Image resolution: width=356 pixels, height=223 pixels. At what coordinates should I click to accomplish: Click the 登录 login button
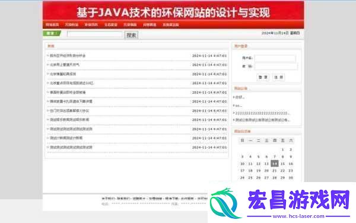click(263, 77)
